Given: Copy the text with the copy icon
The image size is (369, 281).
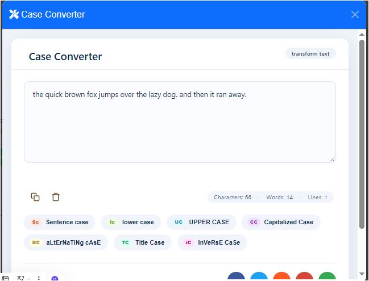Looking at the screenshot, I should pos(35,197).
